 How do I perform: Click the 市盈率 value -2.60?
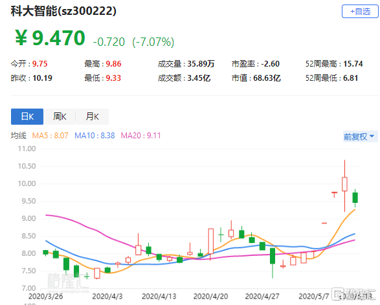pos(270,64)
